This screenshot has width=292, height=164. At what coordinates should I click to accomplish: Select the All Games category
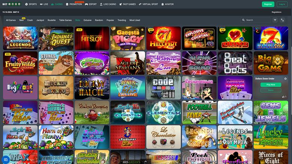(x=11, y=20)
